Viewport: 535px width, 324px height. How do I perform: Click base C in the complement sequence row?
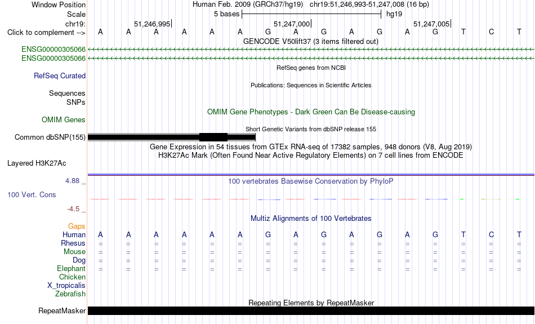[x=491, y=32]
